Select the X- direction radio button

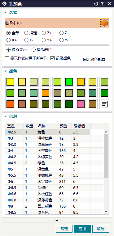click(x=26, y=40)
